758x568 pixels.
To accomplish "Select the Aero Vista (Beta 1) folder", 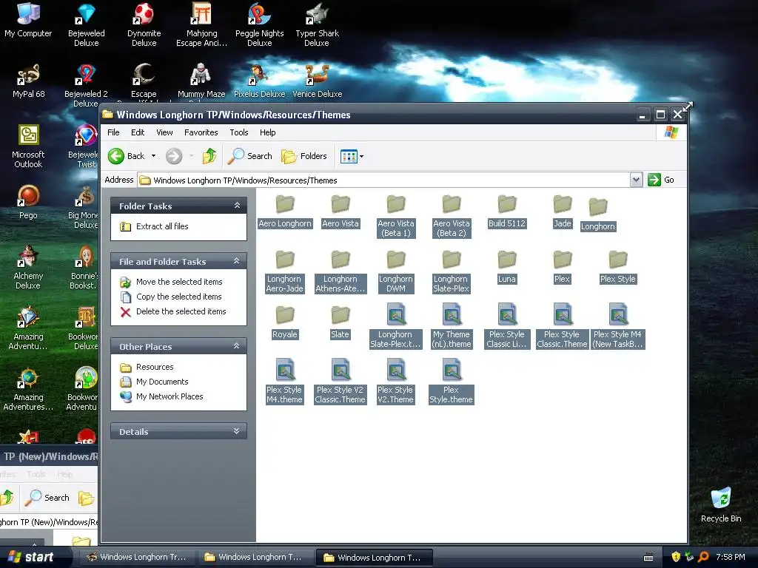I will (x=396, y=216).
